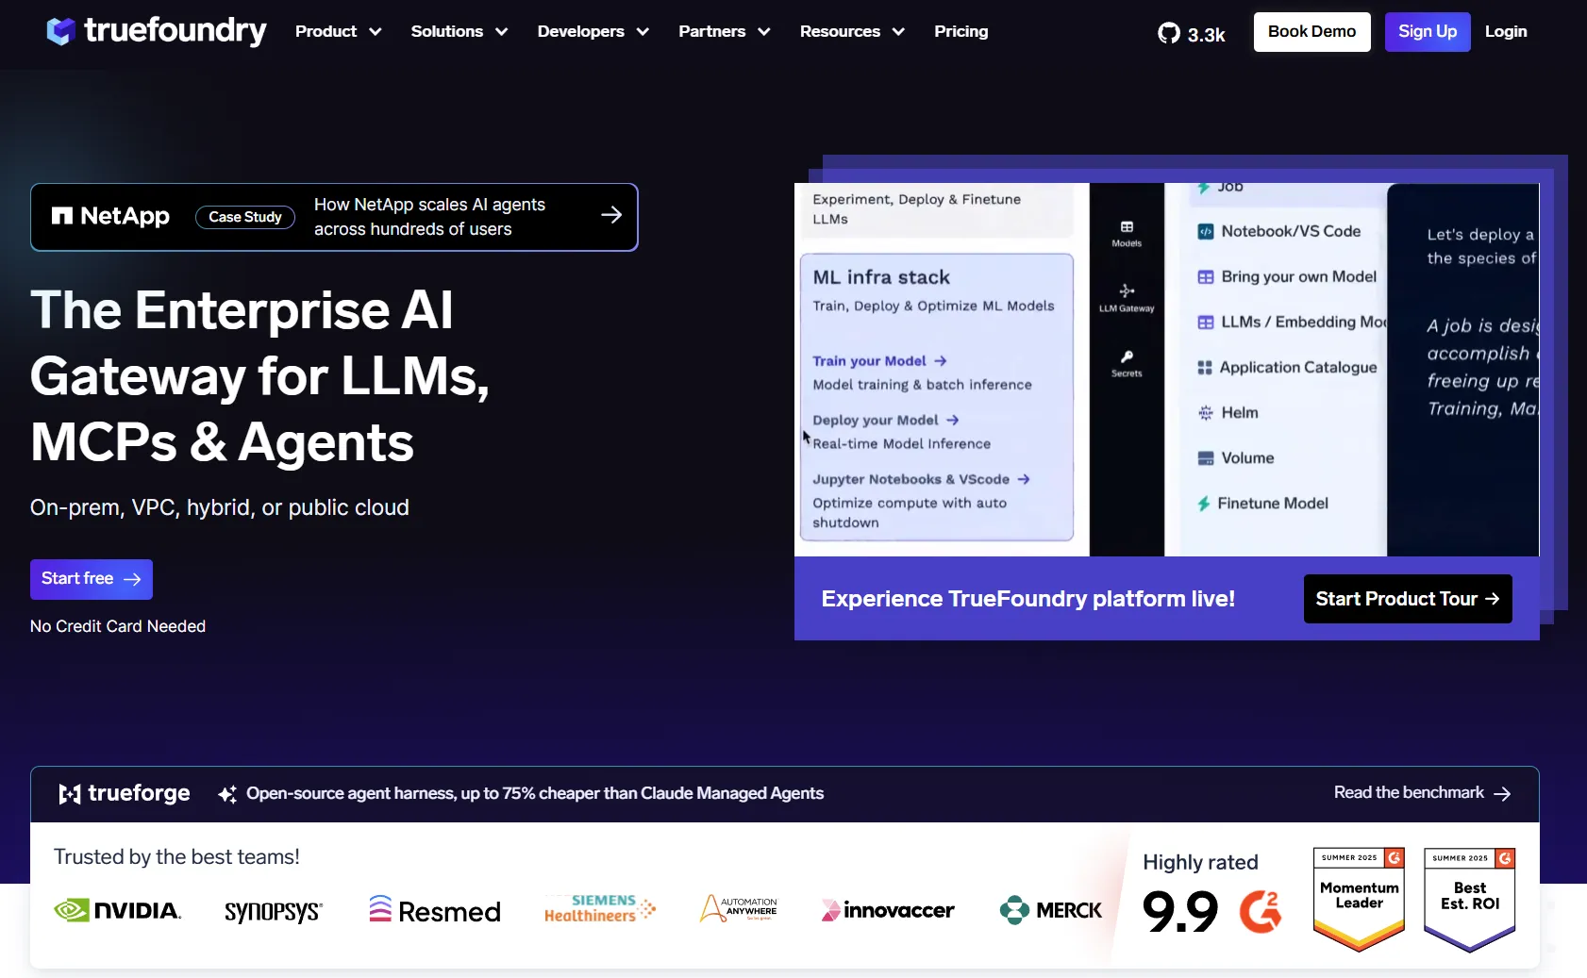1587x978 pixels.
Task: Click the Merck logo
Action: point(1051,910)
